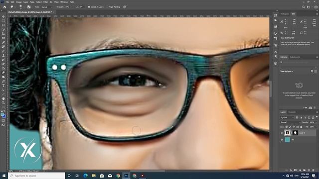Click the Create new group folder icon
Screen dimensions: 319x179
[305, 170]
